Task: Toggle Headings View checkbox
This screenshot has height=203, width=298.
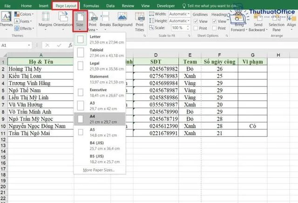Action: (214, 21)
